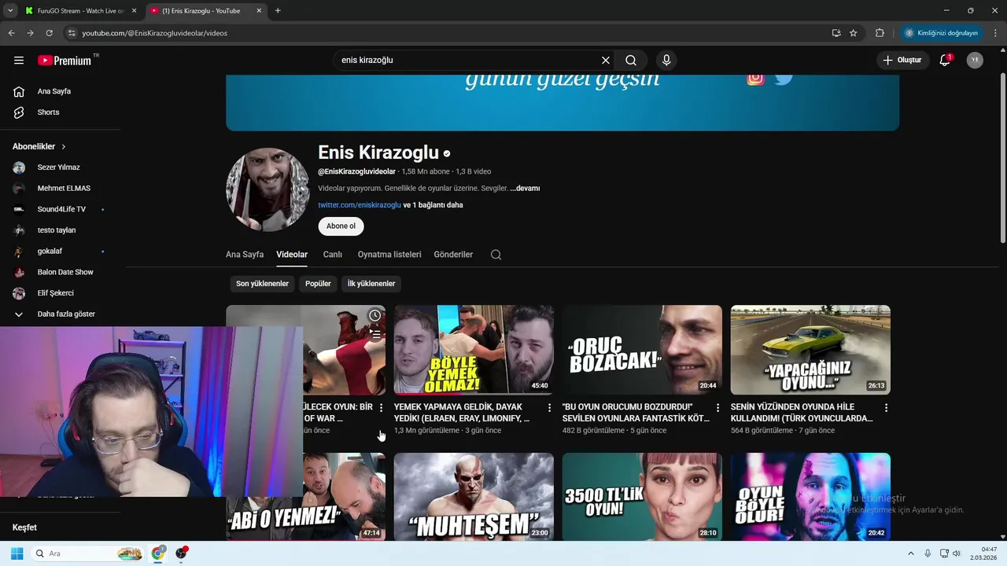Image resolution: width=1007 pixels, height=566 pixels.
Task: Select the Popüler filter chip
Action: [318, 284]
